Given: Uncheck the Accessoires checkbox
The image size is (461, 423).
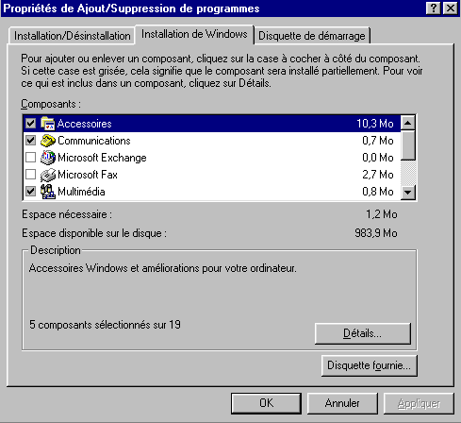Looking at the screenshot, I should click(30, 124).
